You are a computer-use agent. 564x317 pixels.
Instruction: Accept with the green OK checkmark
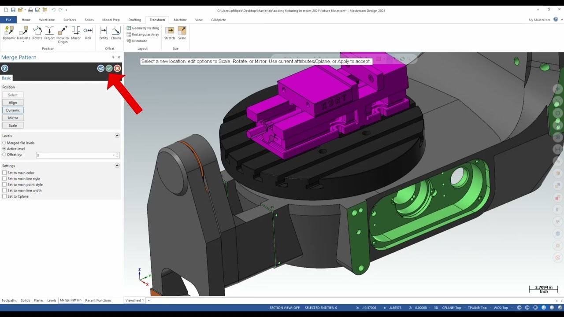click(109, 68)
